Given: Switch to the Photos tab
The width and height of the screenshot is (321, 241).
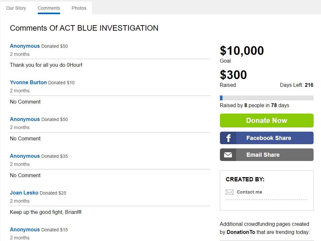Looking at the screenshot, I should pyautogui.click(x=79, y=8).
